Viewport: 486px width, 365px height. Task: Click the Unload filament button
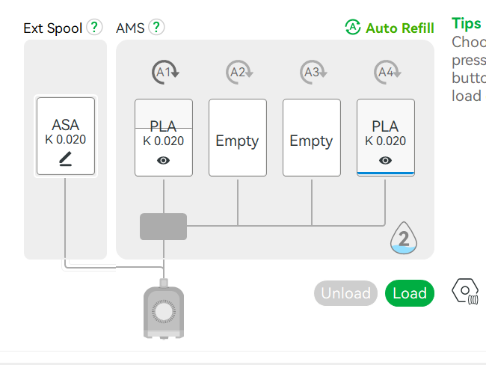[x=345, y=293]
